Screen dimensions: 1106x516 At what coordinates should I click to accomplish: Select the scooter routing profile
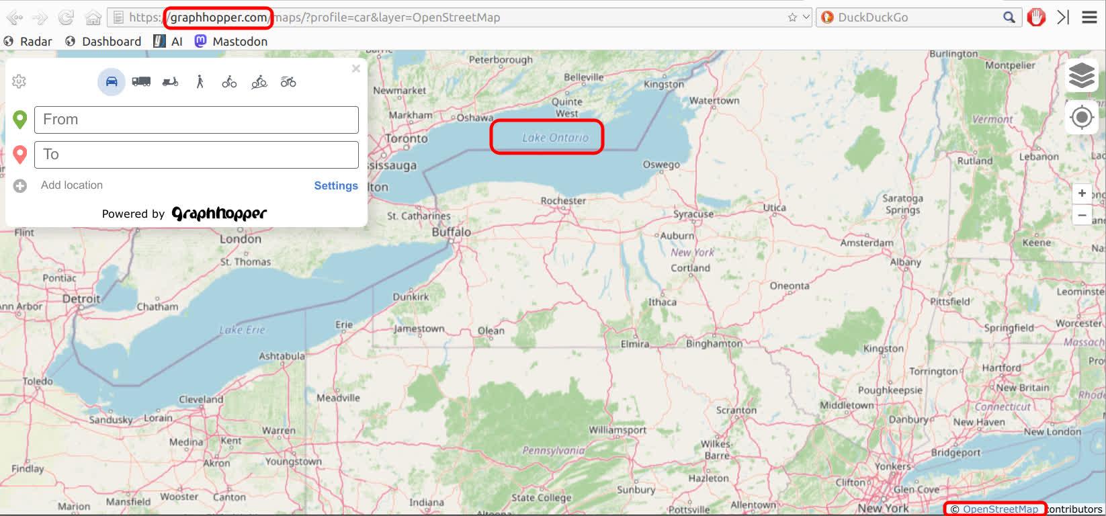coord(171,82)
